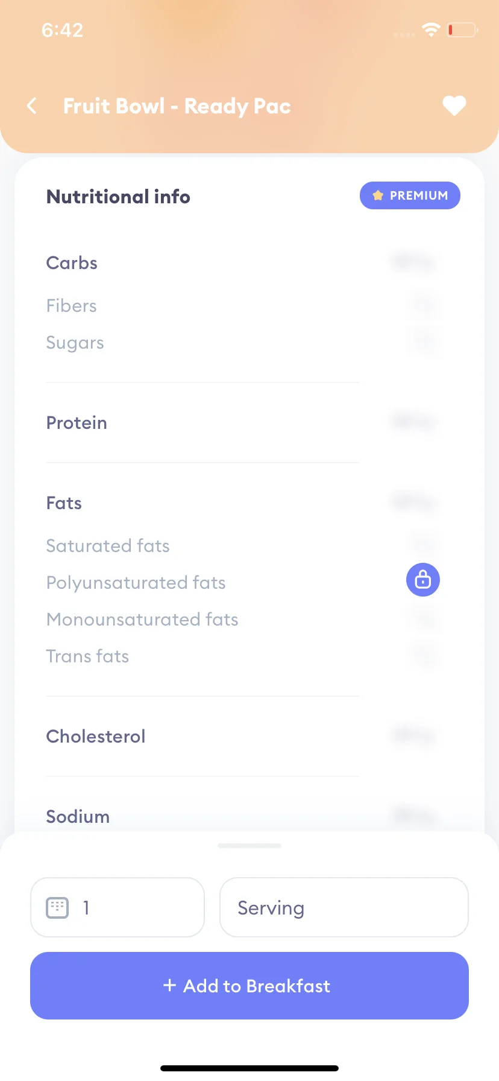Image resolution: width=499 pixels, height=1081 pixels.
Task: Click the PREMIUM badge button
Action: point(410,195)
